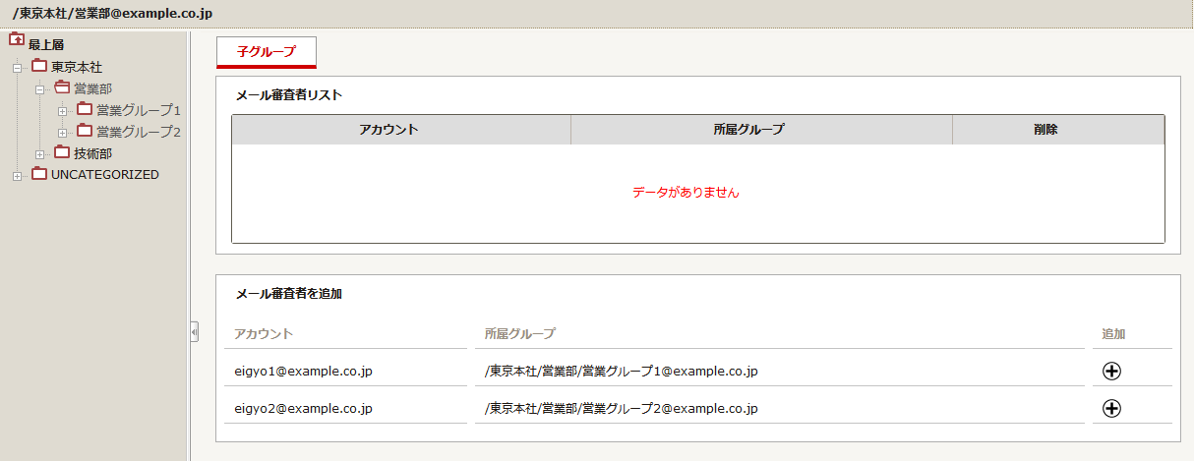
Task: Click the 営業グループ2 folder icon
Action: (85, 131)
